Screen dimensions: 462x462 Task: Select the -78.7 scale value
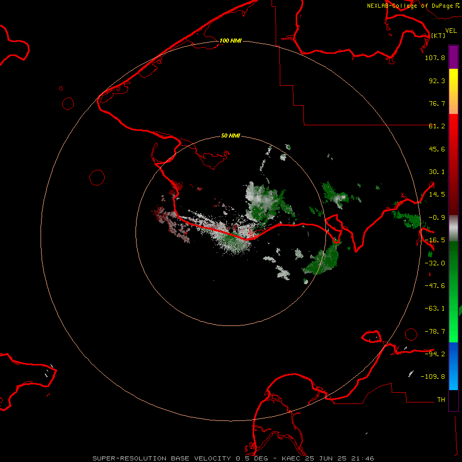(435, 332)
